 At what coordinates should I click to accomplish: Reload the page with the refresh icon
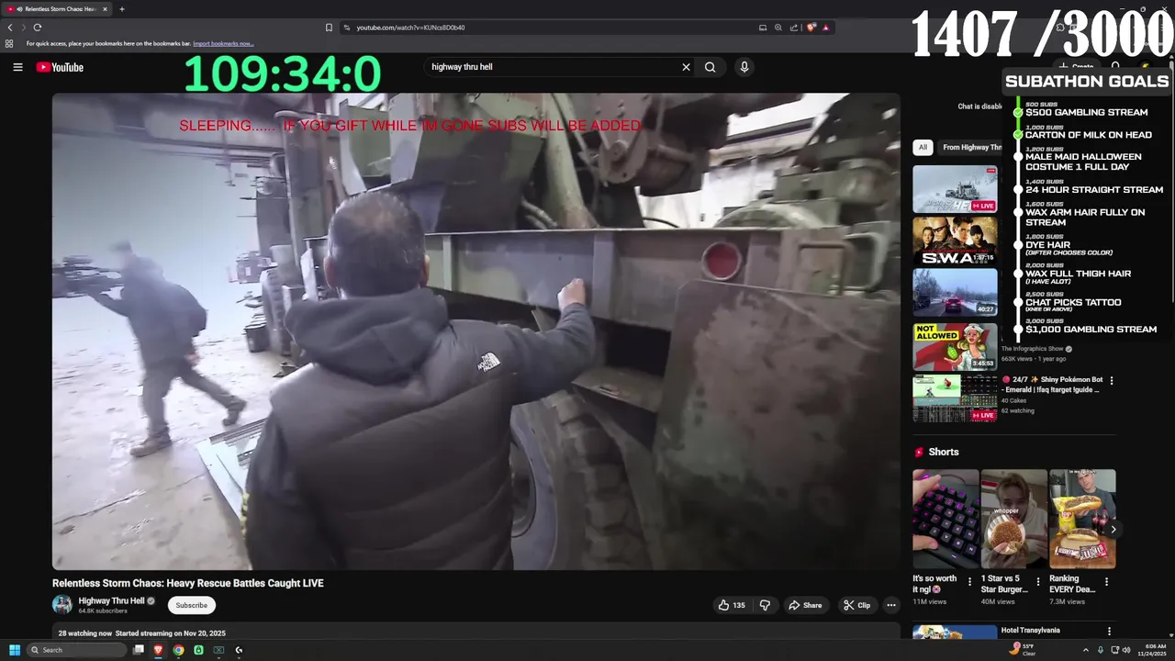(38, 28)
